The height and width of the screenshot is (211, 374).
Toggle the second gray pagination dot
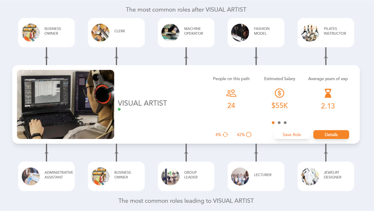(279, 123)
